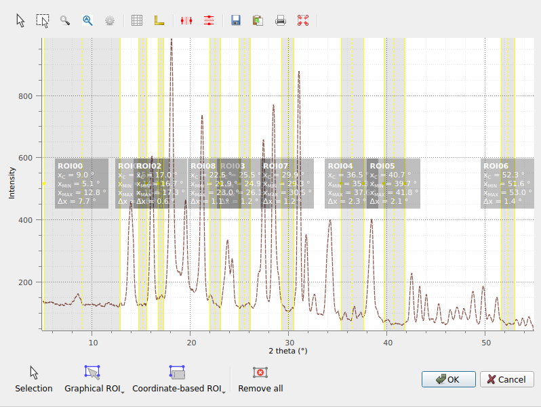Toggle the yellow axes ruler icon

click(x=159, y=20)
